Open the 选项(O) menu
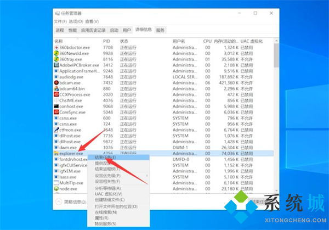The height and width of the screenshot is (230, 329). [x=76, y=21]
